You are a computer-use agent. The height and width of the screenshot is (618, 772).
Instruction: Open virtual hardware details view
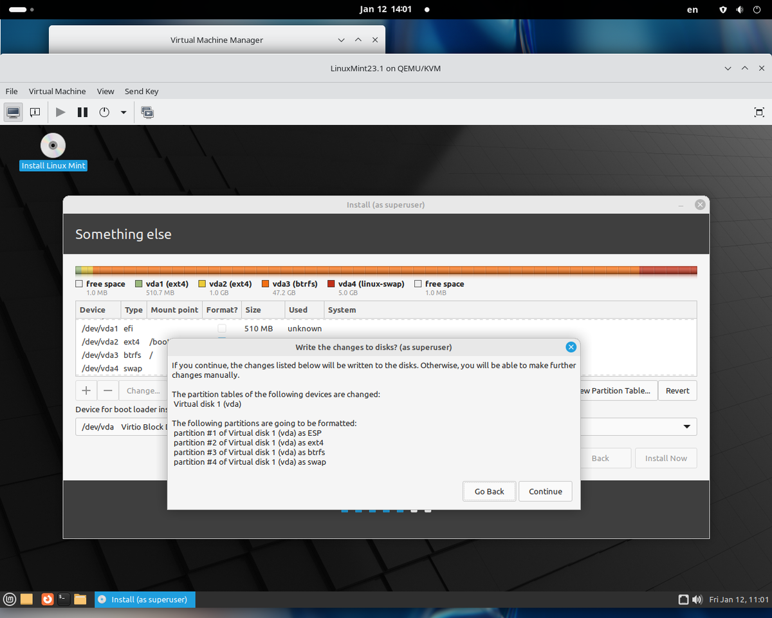point(35,112)
